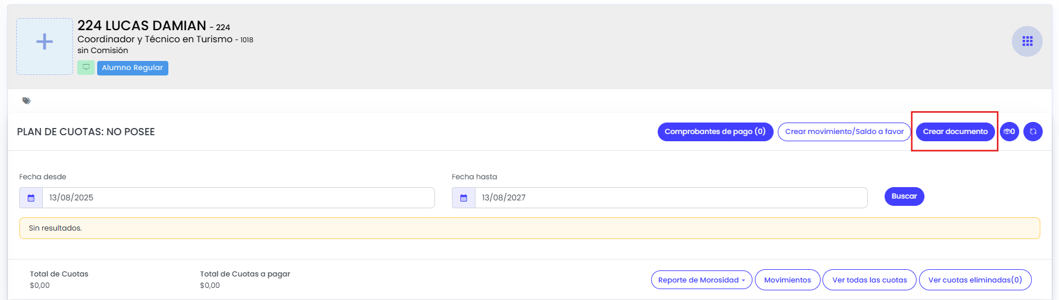Click the 'sin Comisión' text
1059x300 pixels.
click(x=103, y=51)
